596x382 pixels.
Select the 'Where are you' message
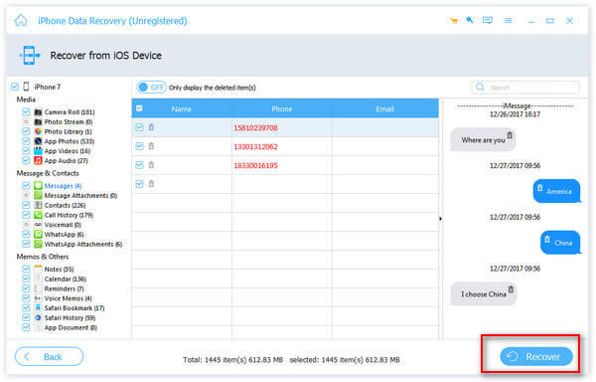tap(483, 140)
